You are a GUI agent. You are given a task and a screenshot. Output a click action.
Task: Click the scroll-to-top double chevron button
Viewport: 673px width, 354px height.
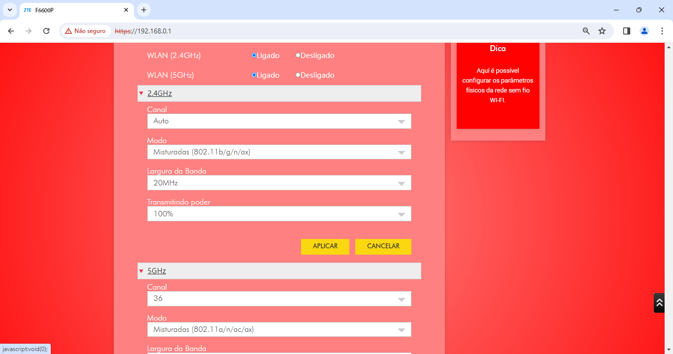659,303
